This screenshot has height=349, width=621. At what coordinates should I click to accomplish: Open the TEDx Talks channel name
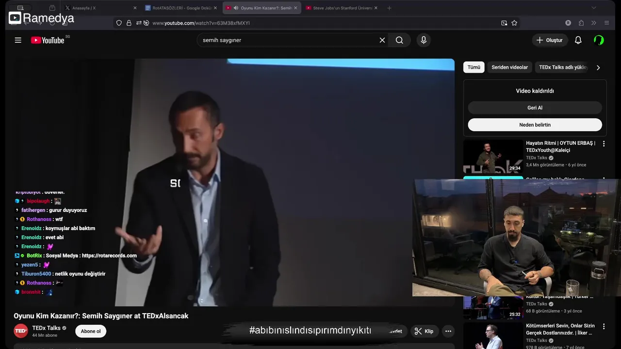[x=46, y=328]
